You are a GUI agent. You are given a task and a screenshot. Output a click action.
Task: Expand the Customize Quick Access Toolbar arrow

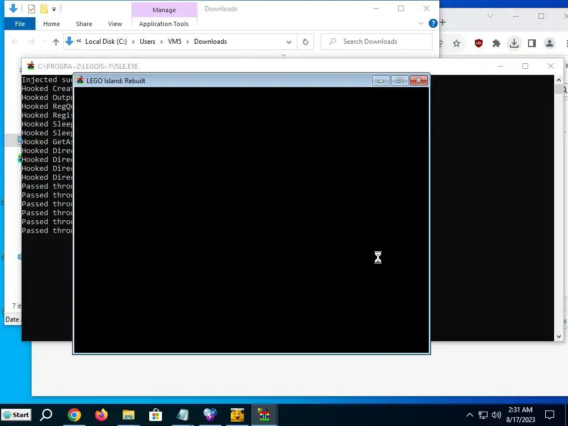[54, 9]
